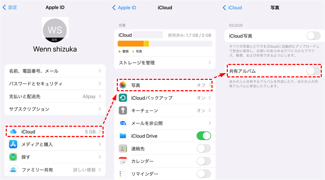Tap the Contacts icon beside 連絡先
This screenshot has width=325, height=180.
(x=123, y=149)
